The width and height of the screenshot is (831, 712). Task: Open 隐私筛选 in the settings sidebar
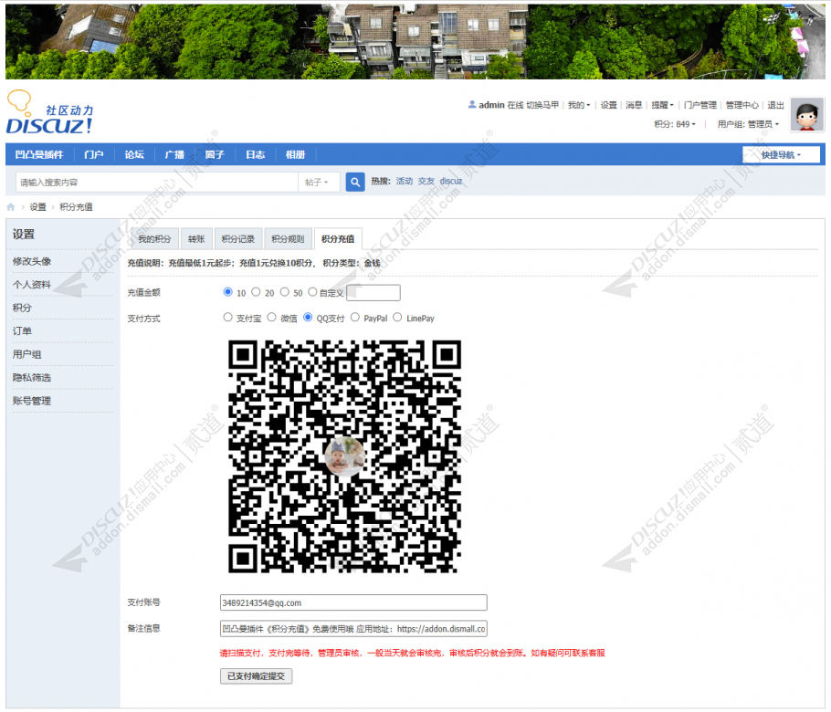tap(32, 378)
